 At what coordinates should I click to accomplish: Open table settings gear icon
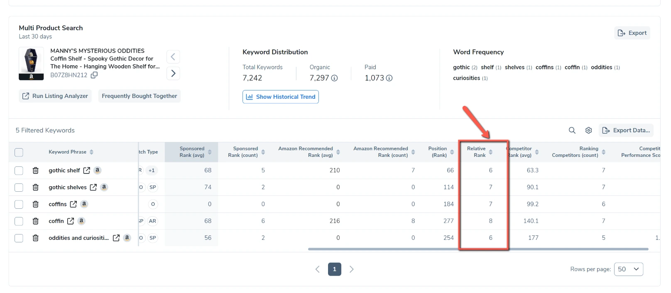tap(588, 130)
